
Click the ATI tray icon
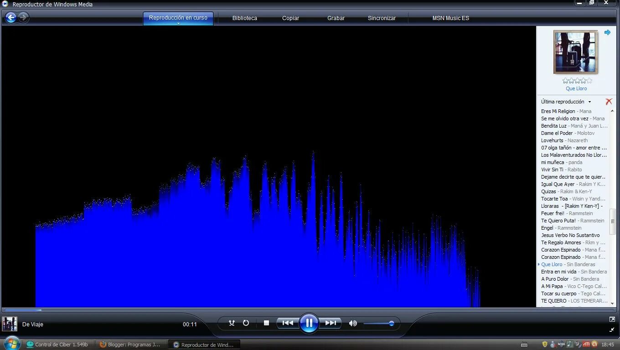pyautogui.click(x=587, y=344)
